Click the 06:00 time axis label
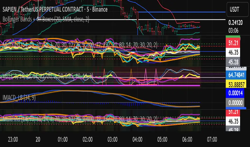Viewport: 250px width, 147px height. (x=187, y=140)
